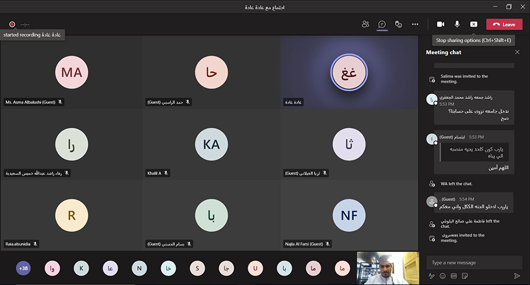Image resolution: width=530 pixels, height=285 pixels.
Task: Select the MA avatar of Ms. Asma Albalushi
Action: pos(72,72)
